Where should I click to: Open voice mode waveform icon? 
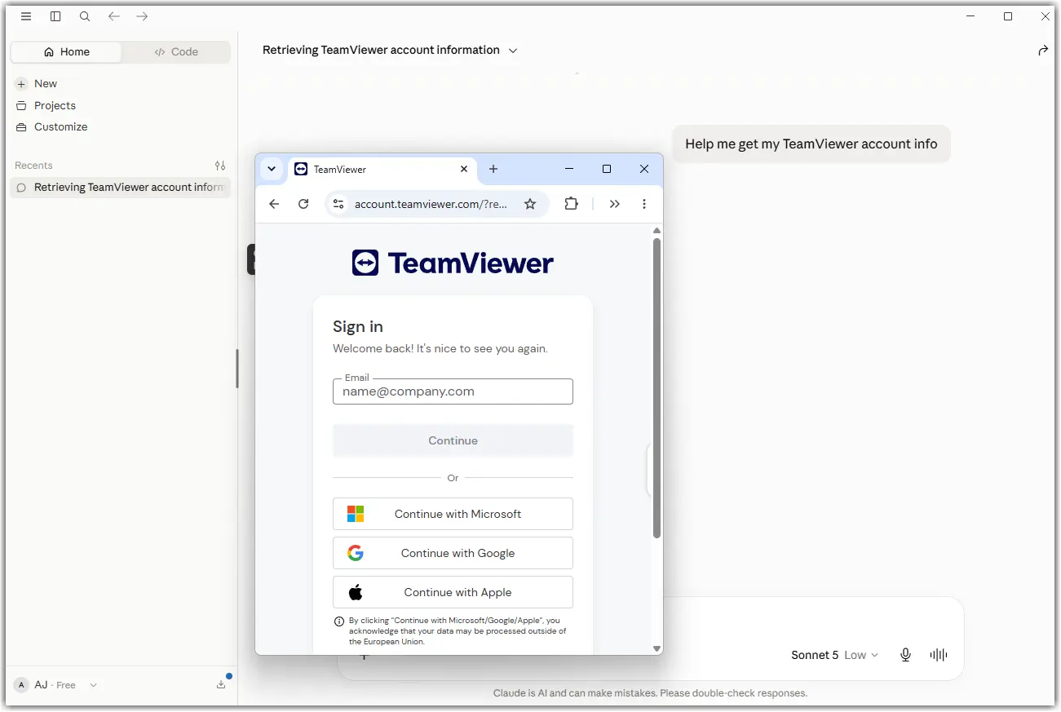tap(939, 655)
